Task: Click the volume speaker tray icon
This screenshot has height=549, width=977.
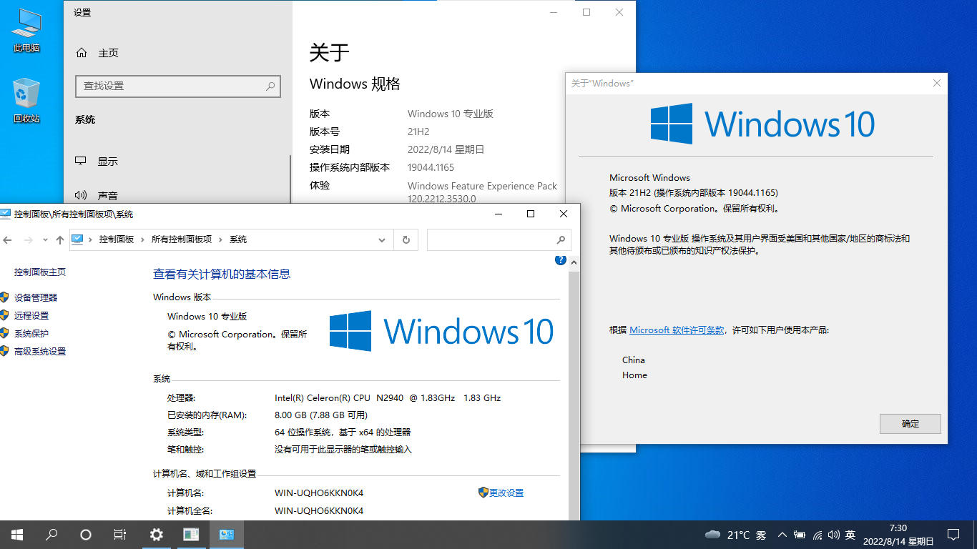Action: 833,535
